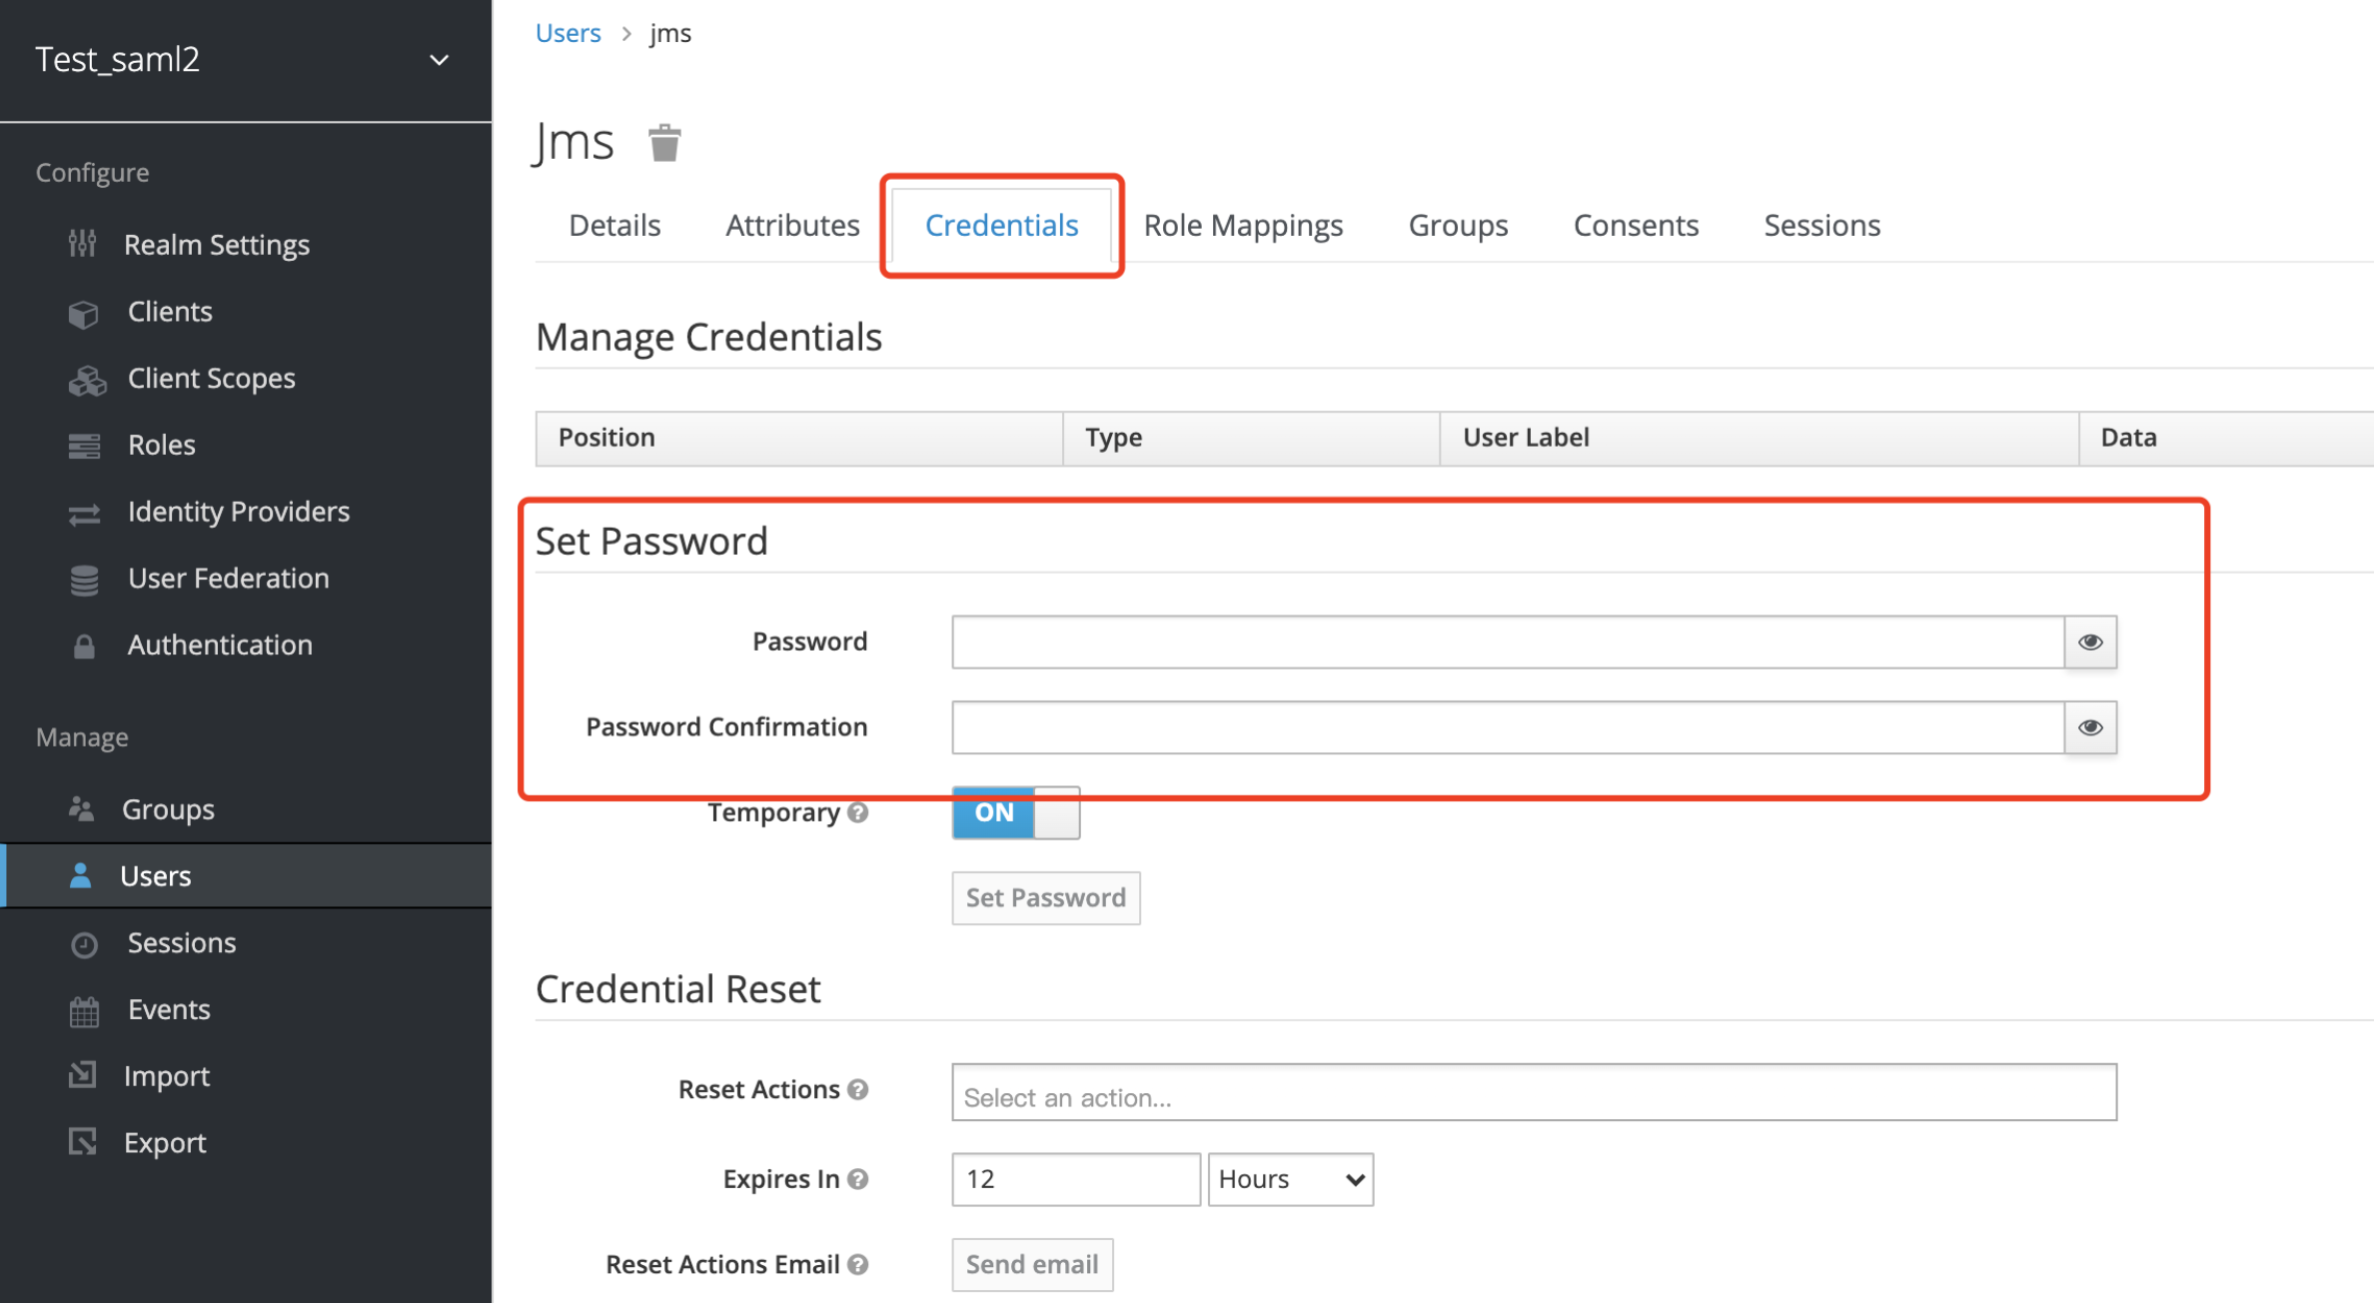The width and height of the screenshot is (2376, 1303).
Task: Click the User Federation database icon
Action: point(84,580)
